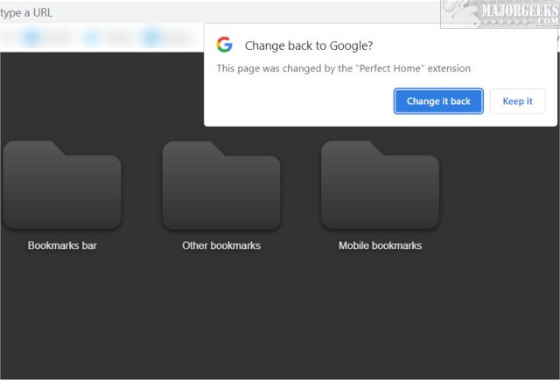560x380 pixels.
Task: Open the Bookmarks bar folder icon
Action: [x=62, y=185]
